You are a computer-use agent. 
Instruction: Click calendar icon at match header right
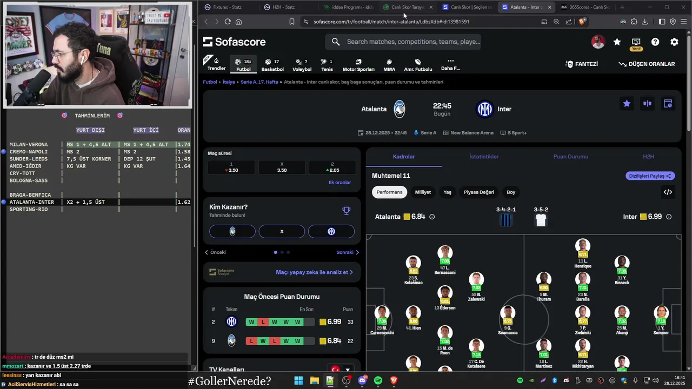[668, 103]
